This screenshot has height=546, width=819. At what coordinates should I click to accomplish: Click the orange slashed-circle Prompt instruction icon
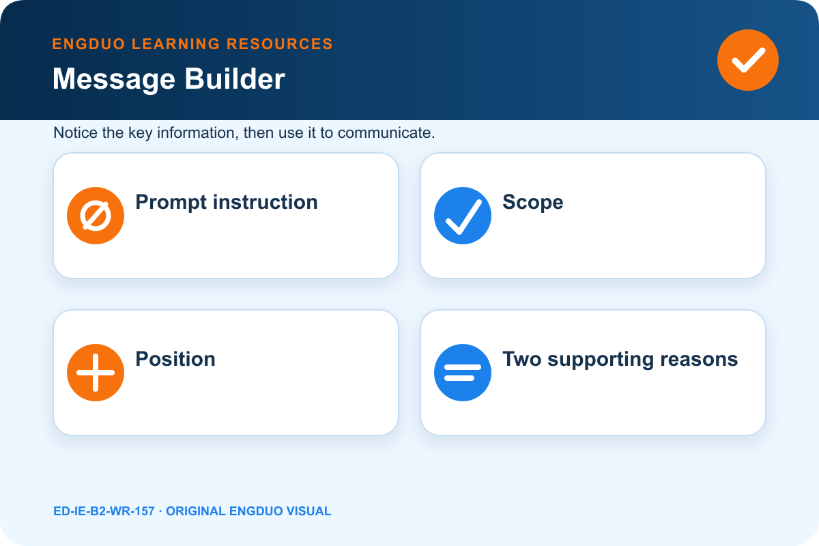[x=96, y=216]
